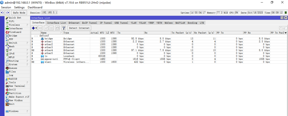The image size is (288, 116).
Task: Click the Find search field
Action: (x=283, y=28)
